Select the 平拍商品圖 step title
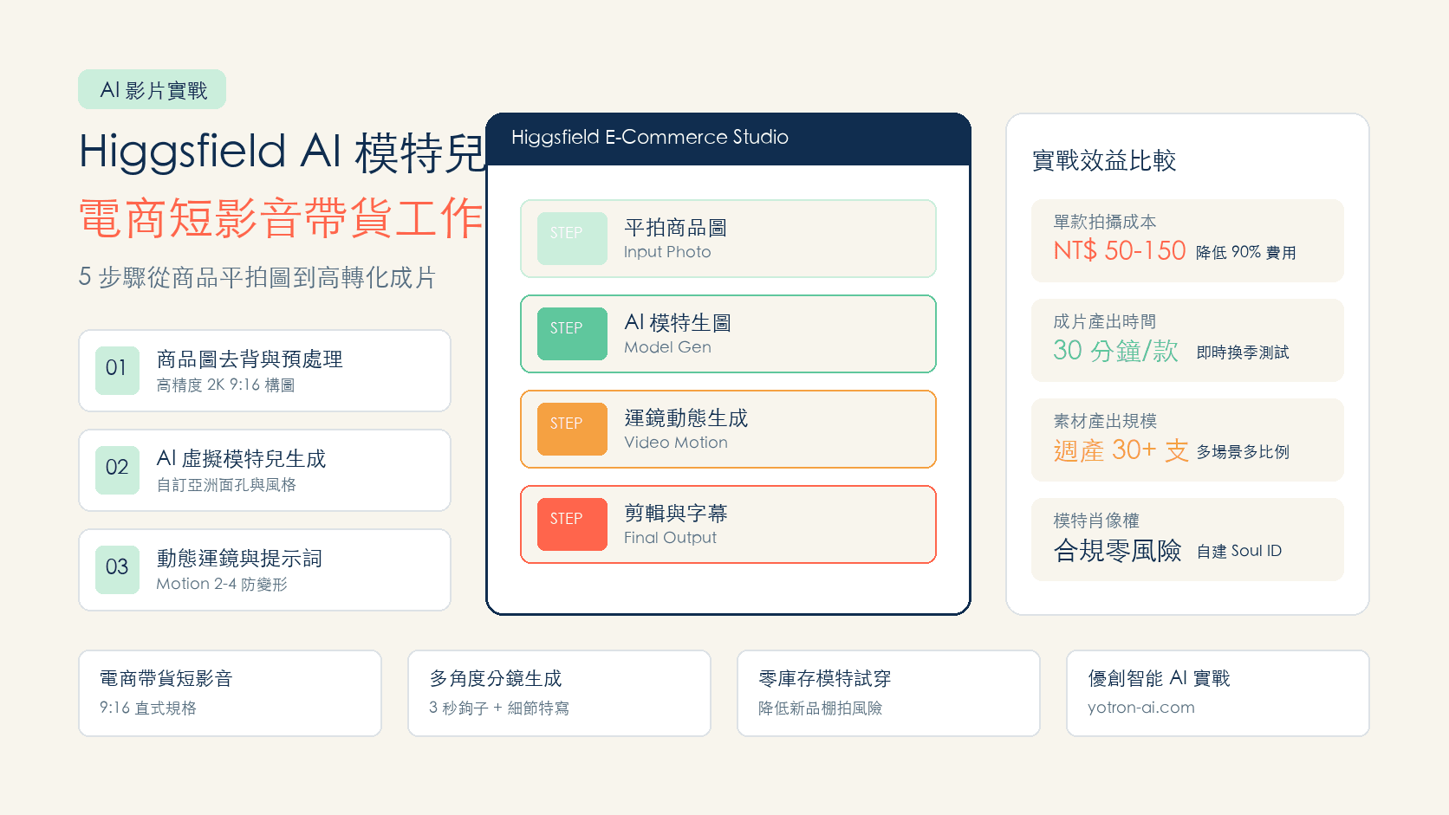The height and width of the screenshot is (815, 1449). [675, 227]
